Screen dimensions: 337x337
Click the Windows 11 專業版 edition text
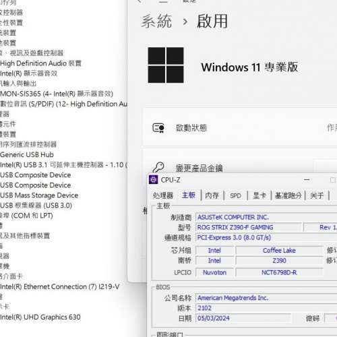point(249,67)
